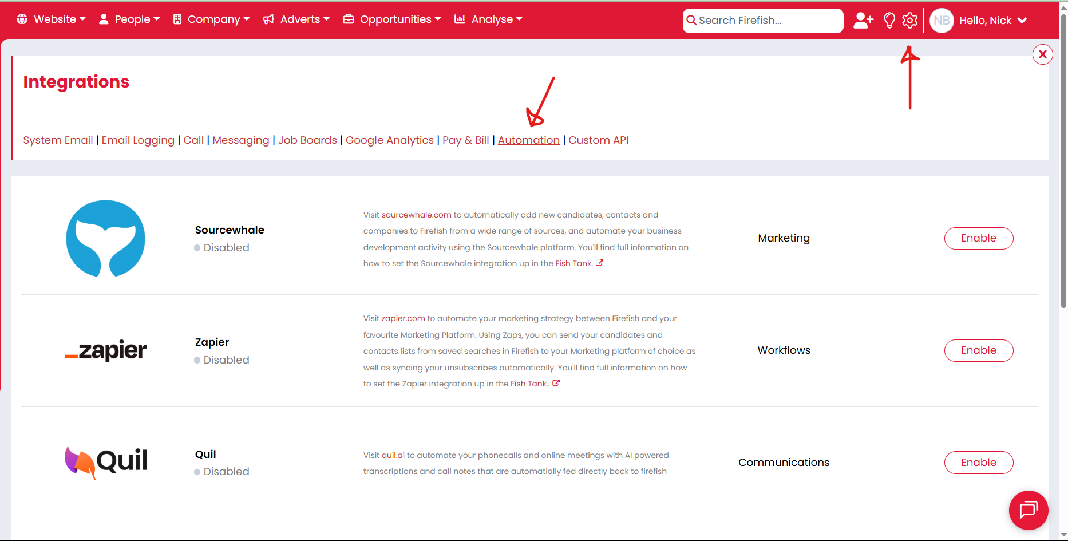Click the chart icon beside Analyse
Screen dimensions: 1068x541
pyautogui.click(x=460, y=19)
